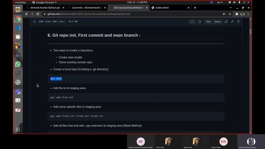Open Microsoft Teams from the dock

pos(18,91)
